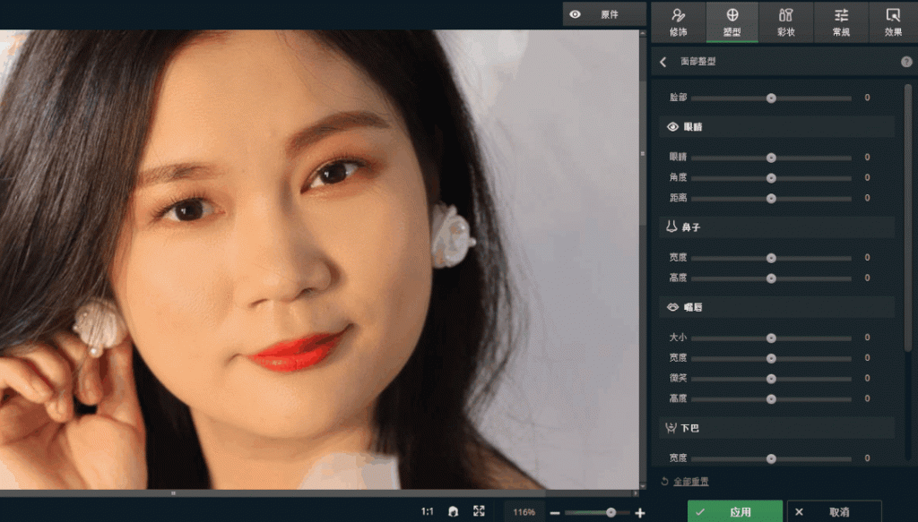
Task: Go back using the 面部整型 arrow
Action: (x=663, y=62)
